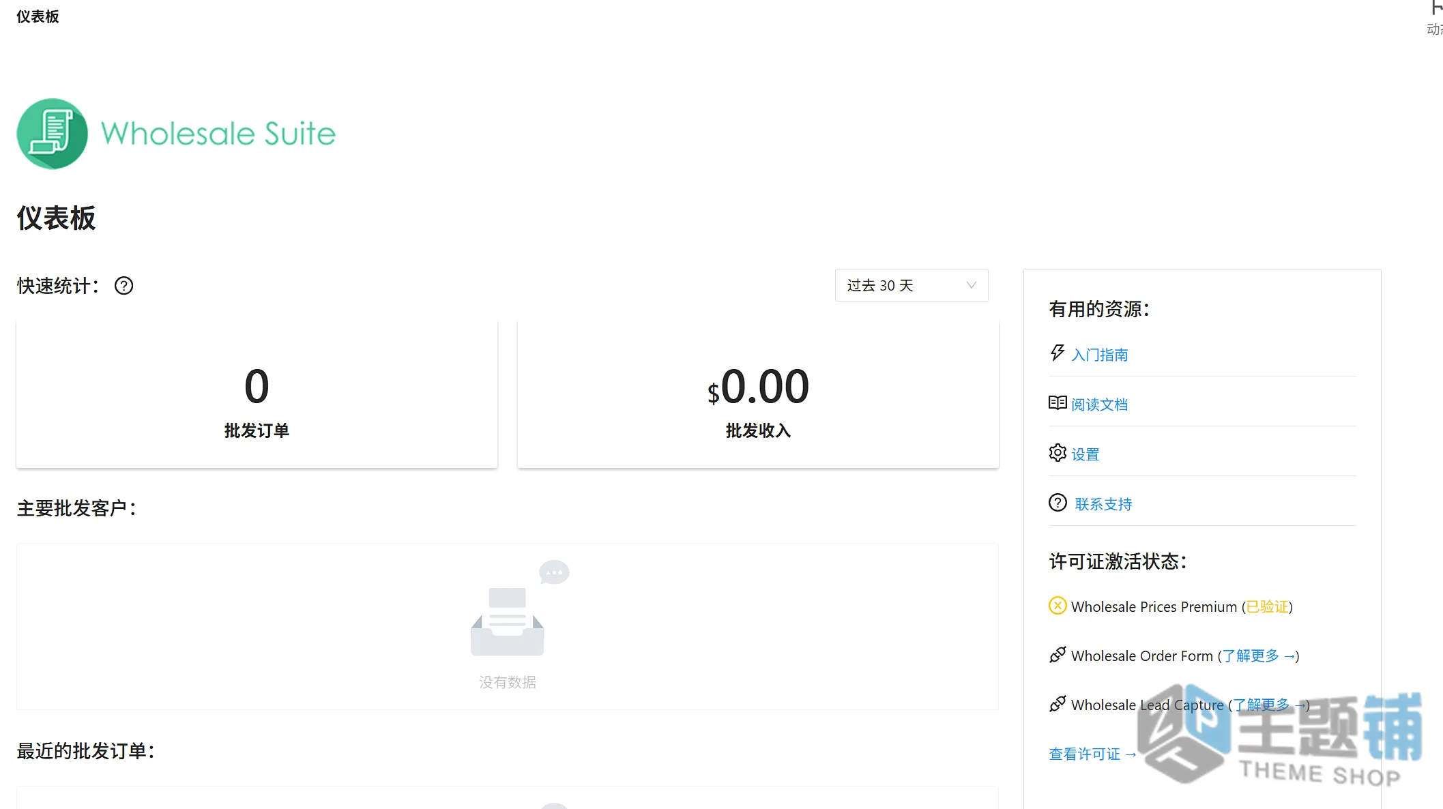This screenshot has height=809, width=1443.
Task: Click the question circle icon beside 联系支持
Action: [1058, 503]
